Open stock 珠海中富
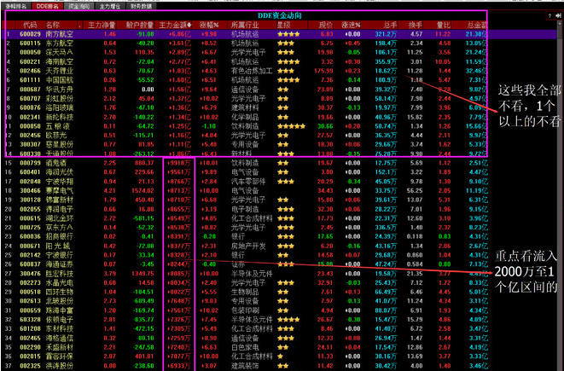 coord(60,310)
